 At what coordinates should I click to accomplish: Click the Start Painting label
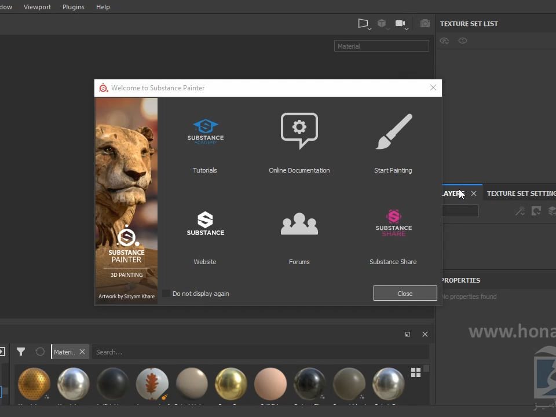(x=393, y=170)
